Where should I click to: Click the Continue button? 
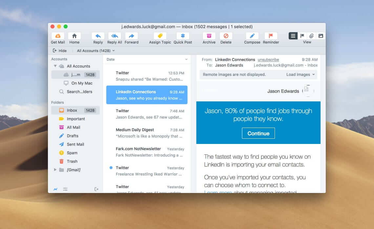[x=258, y=133]
